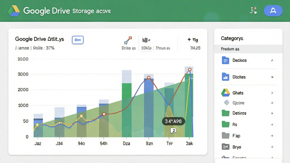Screen dimensions: 290x163
Task: Click the Google Drive Atlit_ys title
Action: point(39,39)
